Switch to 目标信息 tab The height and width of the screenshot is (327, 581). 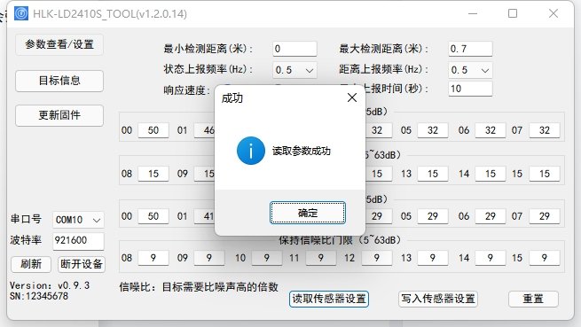[x=59, y=81]
